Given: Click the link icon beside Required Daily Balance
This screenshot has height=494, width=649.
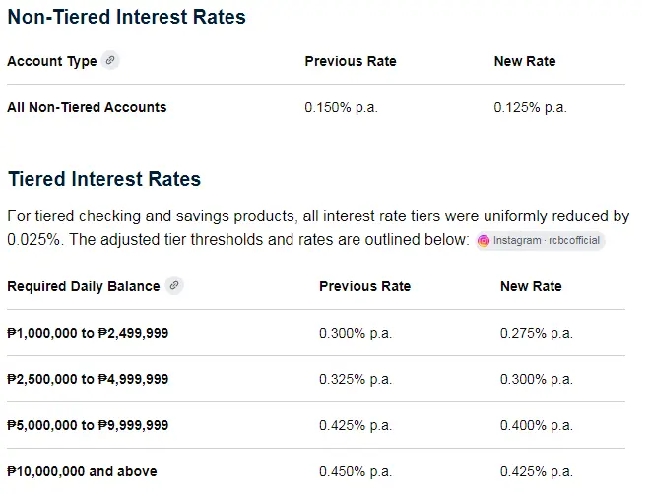Looking at the screenshot, I should 174,285.
